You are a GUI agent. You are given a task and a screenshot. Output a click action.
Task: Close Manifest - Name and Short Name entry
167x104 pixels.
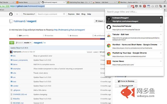click(x=161, y=44)
